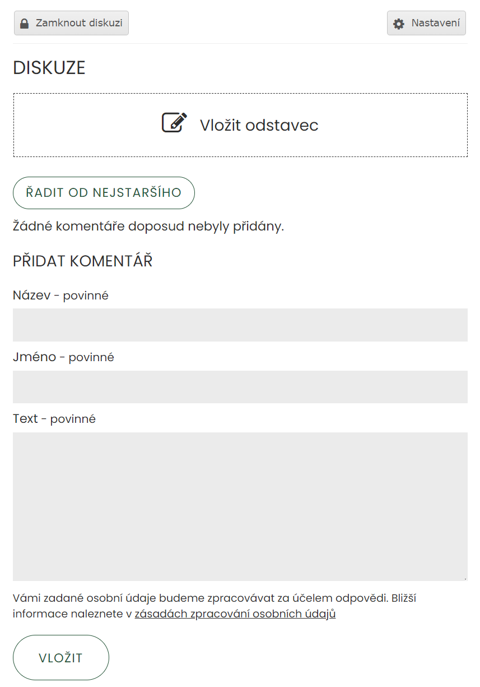
Task: Focus the Jméno input field
Action: 240,387
